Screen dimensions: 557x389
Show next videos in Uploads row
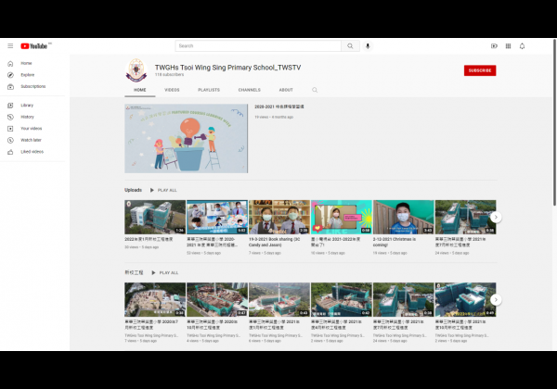(x=496, y=217)
